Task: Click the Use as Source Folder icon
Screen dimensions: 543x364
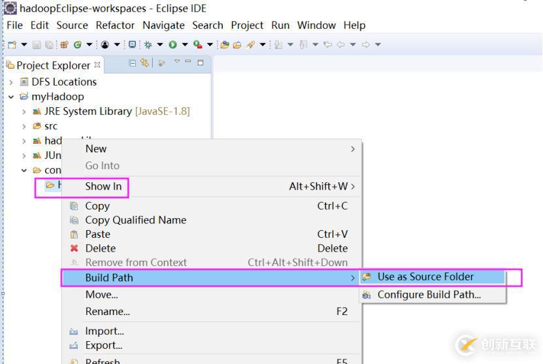Action: point(367,277)
